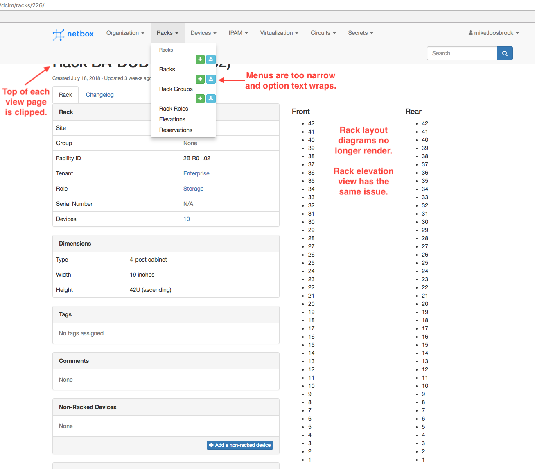Viewport: 535px width, 469px height.
Task: Open the Virtualization dropdown menu
Action: (x=279, y=33)
